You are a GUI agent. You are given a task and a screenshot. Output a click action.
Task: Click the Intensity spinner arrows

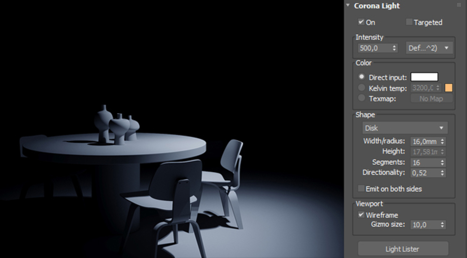(395, 48)
